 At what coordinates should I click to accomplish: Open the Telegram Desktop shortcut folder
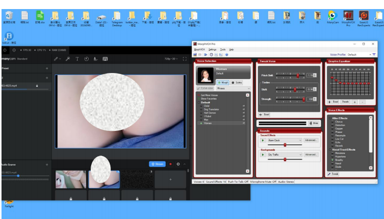pos(117,19)
